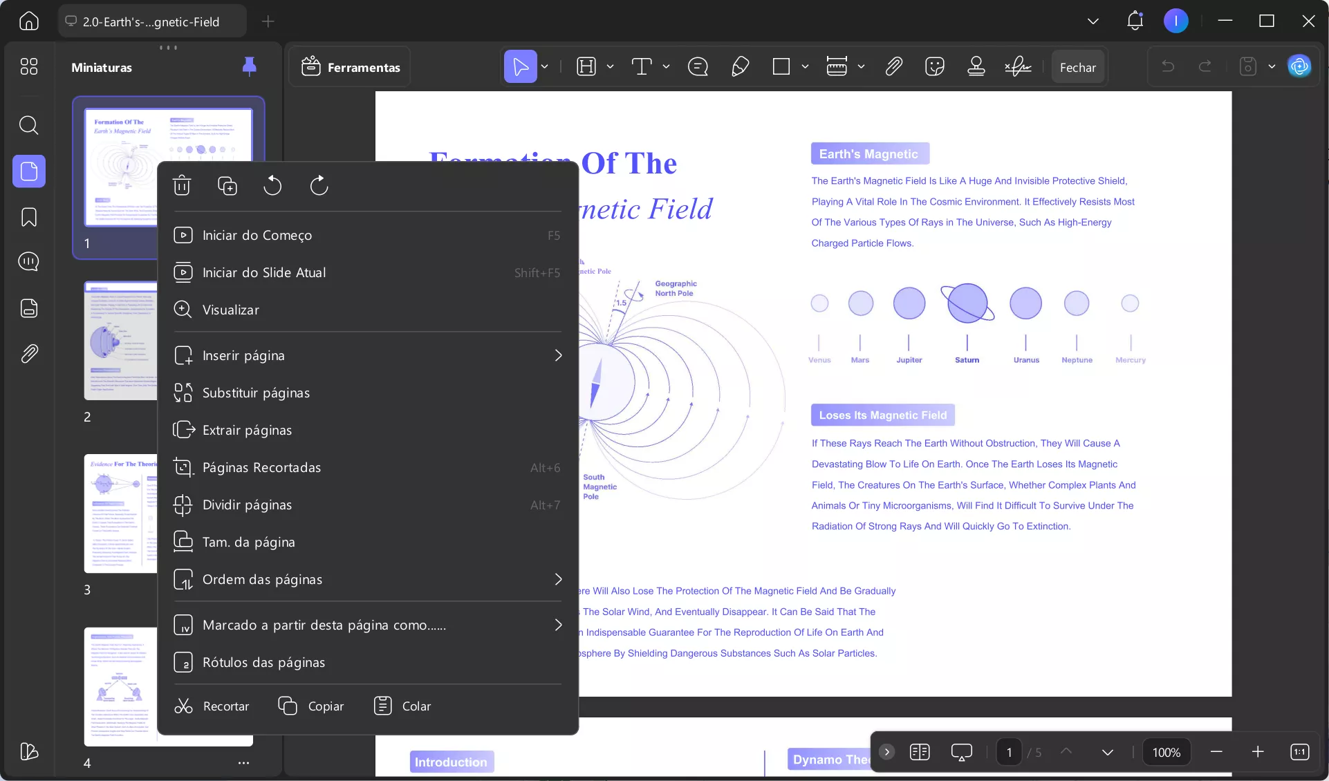1329x781 pixels.
Task: Toggle the 1:1 actual size button
Action: pos(1299,752)
